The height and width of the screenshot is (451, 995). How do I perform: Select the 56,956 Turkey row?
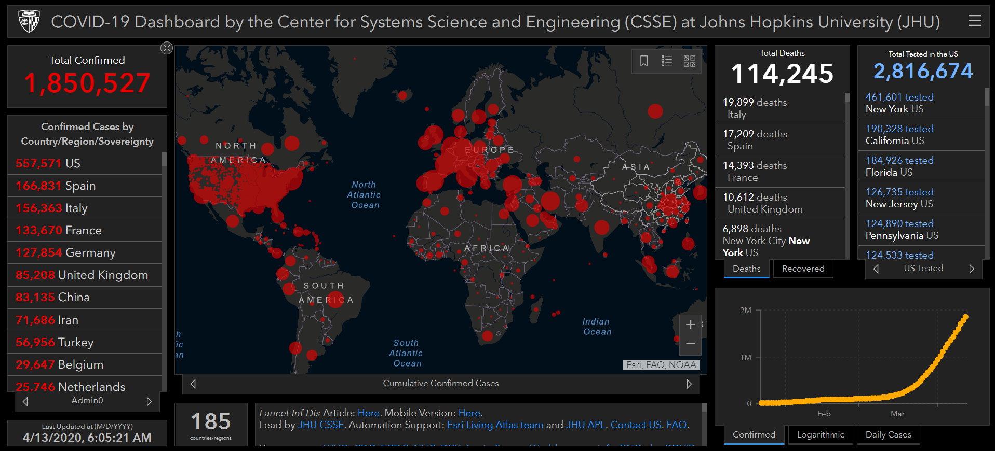pos(85,342)
